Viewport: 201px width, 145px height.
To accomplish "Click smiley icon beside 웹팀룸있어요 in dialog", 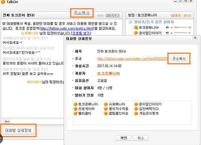I will pos(106,113).
